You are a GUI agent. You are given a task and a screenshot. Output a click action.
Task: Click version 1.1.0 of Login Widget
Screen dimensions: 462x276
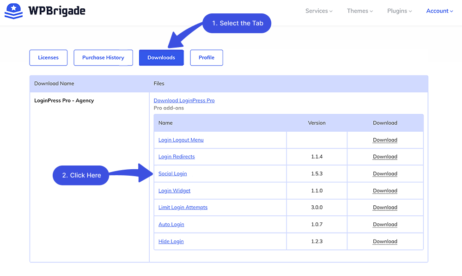317,191
